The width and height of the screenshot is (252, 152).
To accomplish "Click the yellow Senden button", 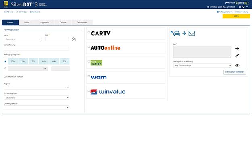I will click(x=236, y=16).
